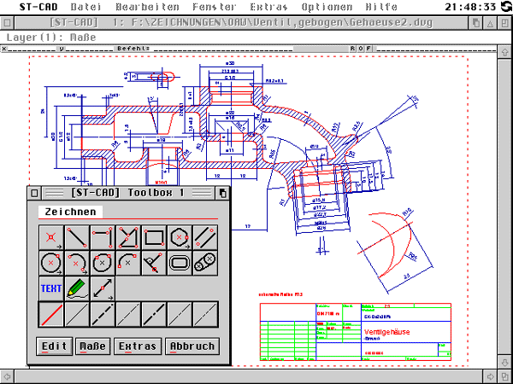
Task: Select the single line tool
Action: pyautogui.click(x=78, y=236)
